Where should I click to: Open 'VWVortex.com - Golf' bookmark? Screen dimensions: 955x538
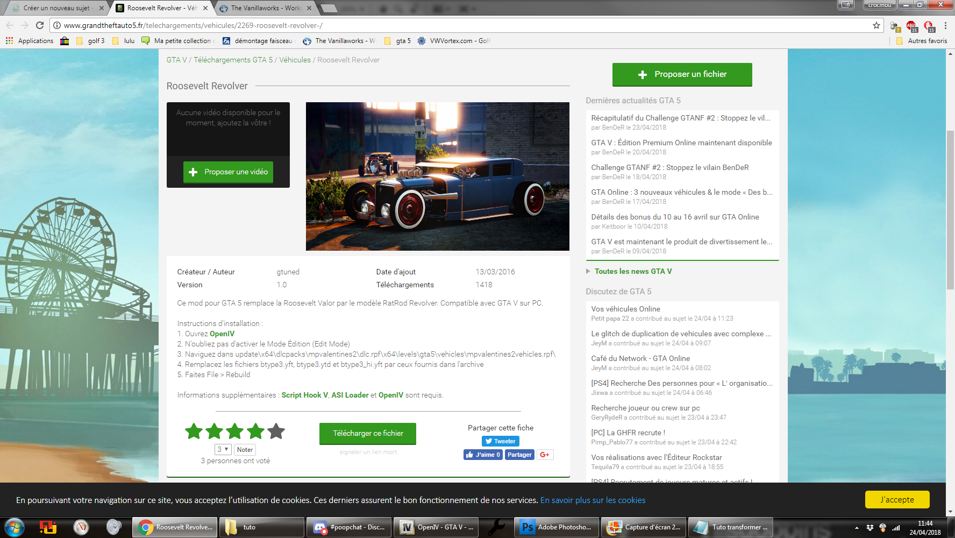point(454,41)
